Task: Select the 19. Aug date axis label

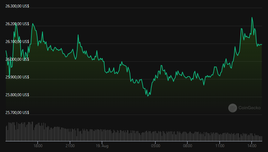Action: click(x=102, y=146)
